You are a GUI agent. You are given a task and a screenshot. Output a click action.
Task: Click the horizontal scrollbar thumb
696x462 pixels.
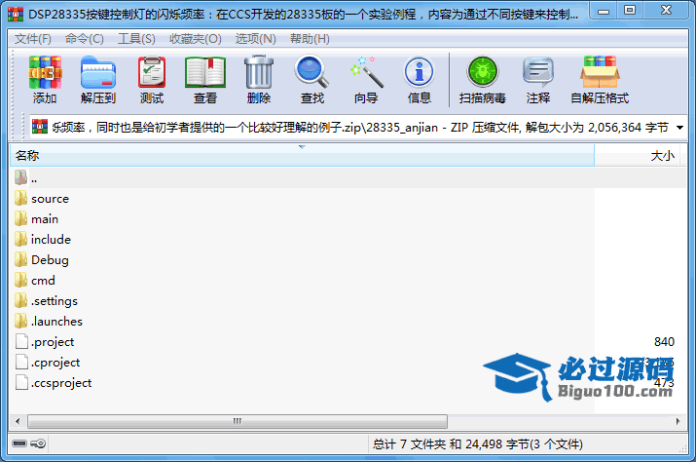click(238, 421)
